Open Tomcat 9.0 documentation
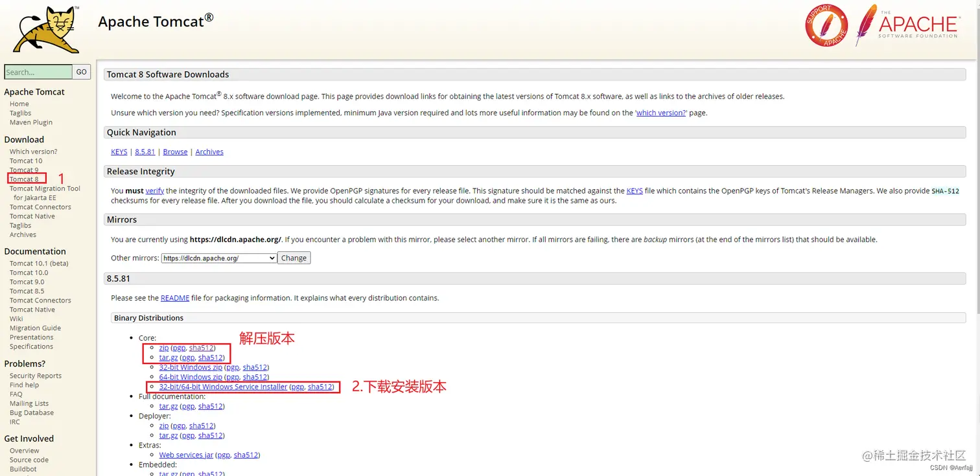Image resolution: width=980 pixels, height=476 pixels. (x=27, y=282)
